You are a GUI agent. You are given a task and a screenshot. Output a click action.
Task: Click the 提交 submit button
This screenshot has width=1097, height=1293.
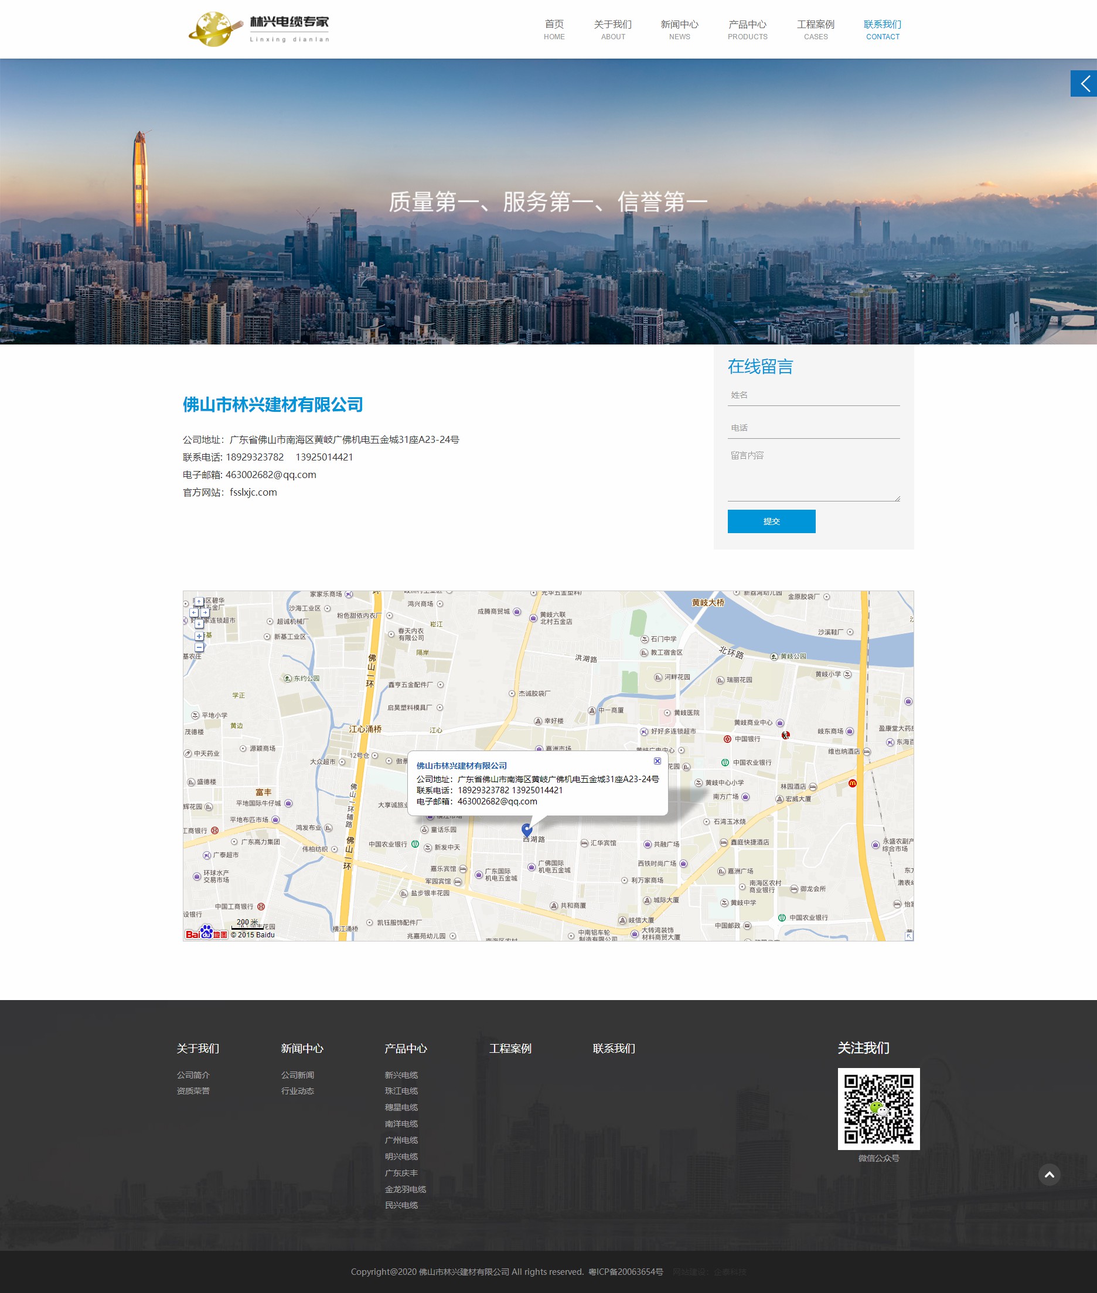click(x=771, y=521)
